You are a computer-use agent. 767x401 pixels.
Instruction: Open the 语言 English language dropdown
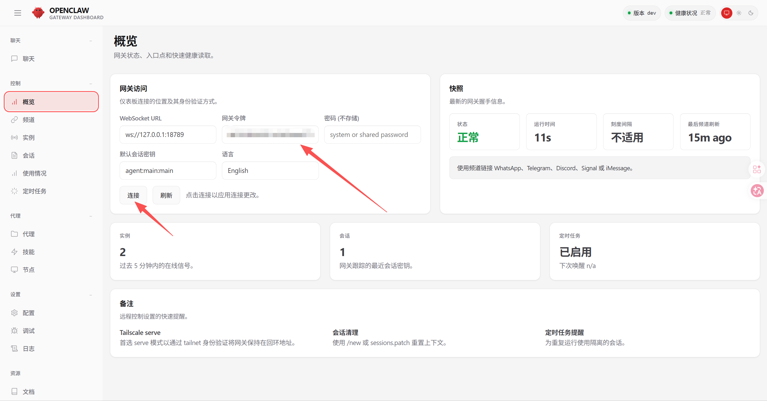pyautogui.click(x=270, y=171)
